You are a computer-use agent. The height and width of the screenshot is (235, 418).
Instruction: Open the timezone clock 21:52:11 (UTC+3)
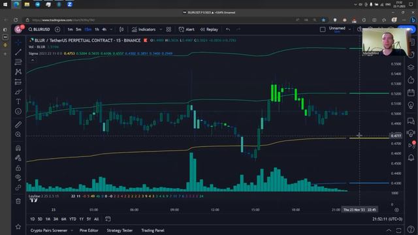pyautogui.click(x=387, y=219)
